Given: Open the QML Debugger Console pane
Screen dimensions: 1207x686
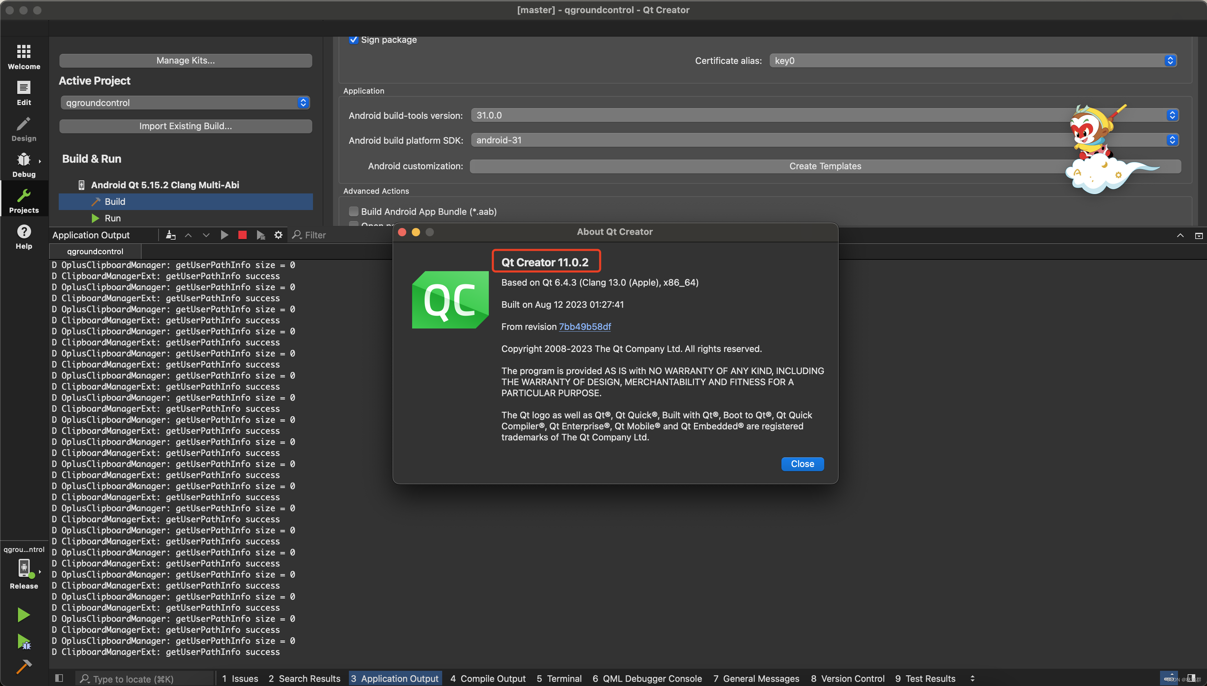Looking at the screenshot, I should tap(647, 678).
